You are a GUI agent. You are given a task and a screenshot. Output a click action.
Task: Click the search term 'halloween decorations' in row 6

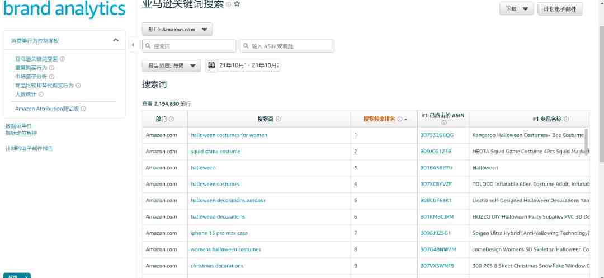pos(218,217)
